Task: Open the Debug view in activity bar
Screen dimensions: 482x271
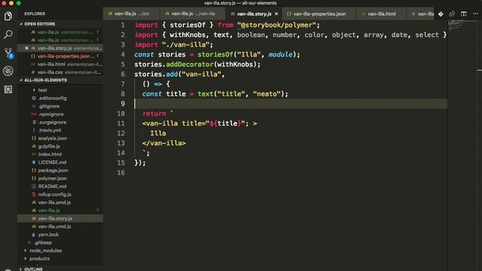Action: tap(8, 71)
